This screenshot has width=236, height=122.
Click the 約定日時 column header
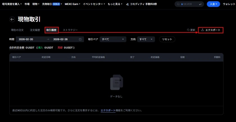pyautogui.click(x=46, y=57)
